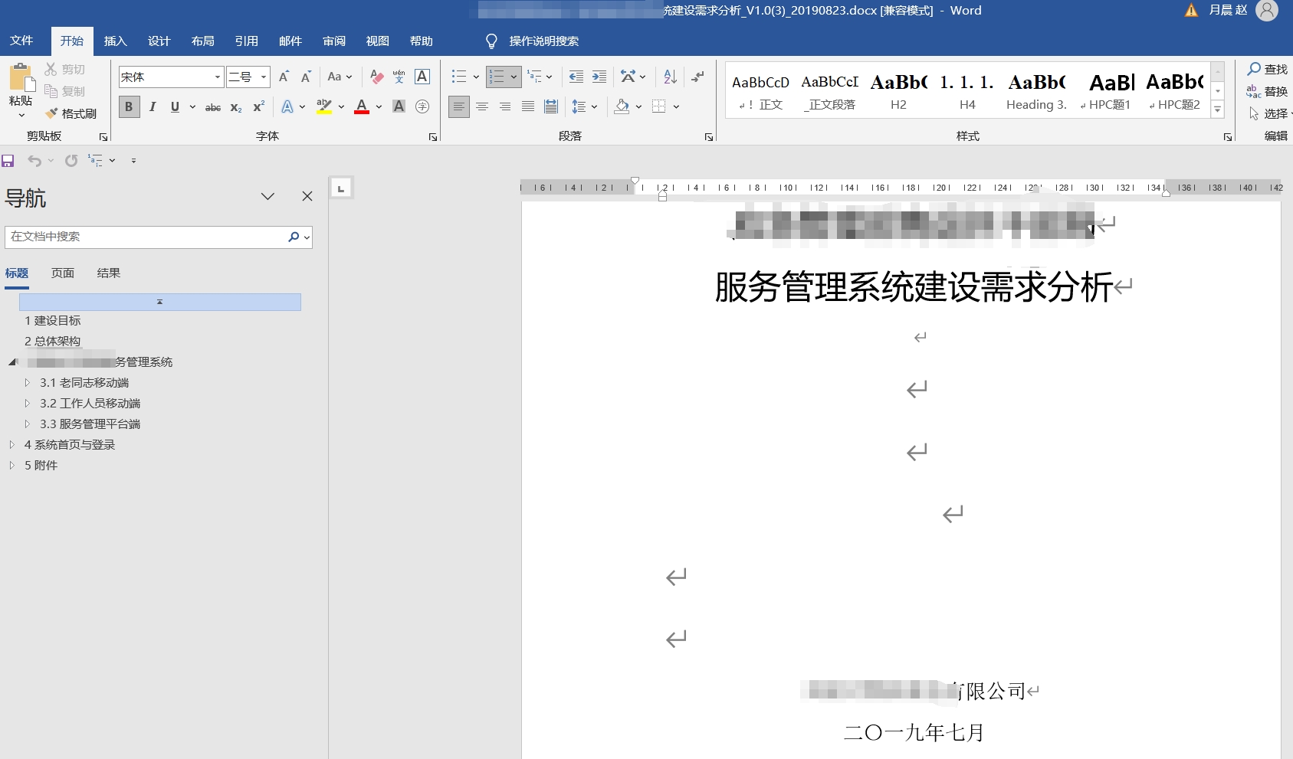Open the bullets list dropdown arrow
1293x759 pixels.
[x=476, y=77]
